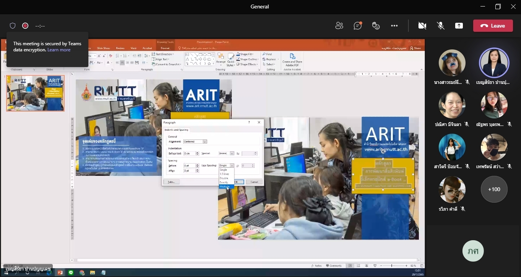Open Chrome from the taskbar
Screen dimensions: 521x277
click(82, 273)
